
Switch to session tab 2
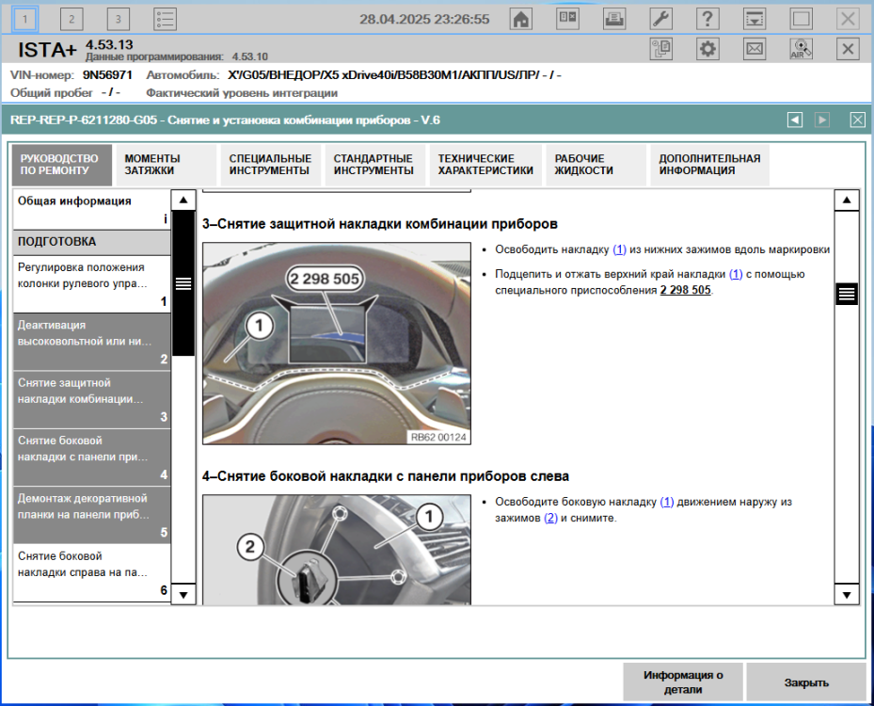tap(72, 19)
